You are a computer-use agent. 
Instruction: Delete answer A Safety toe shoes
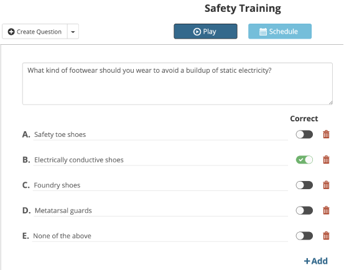pyautogui.click(x=326, y=134)
